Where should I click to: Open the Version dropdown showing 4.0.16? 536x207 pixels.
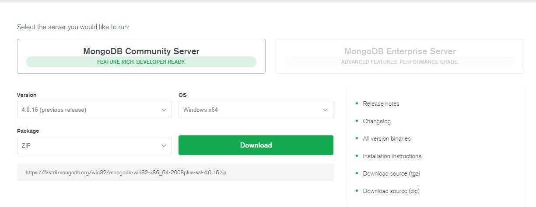(x=95, y=110)
